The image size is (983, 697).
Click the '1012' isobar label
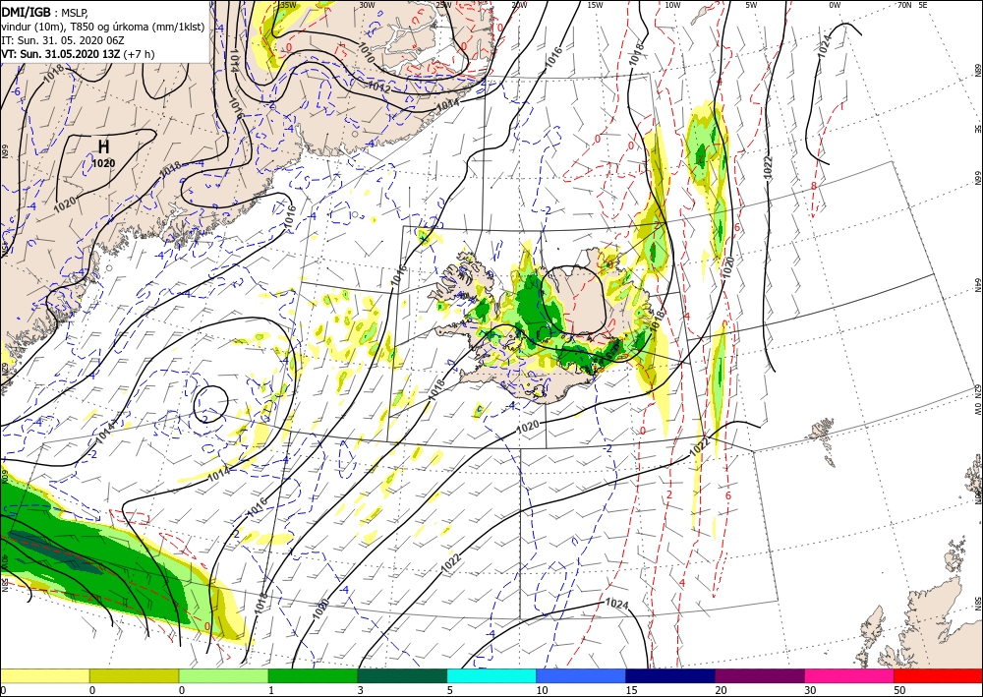(x=379, y=87)
